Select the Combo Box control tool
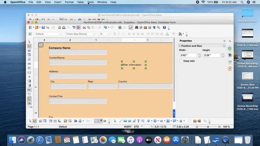Viewport: 260px width, 146px height. [29, 86]
